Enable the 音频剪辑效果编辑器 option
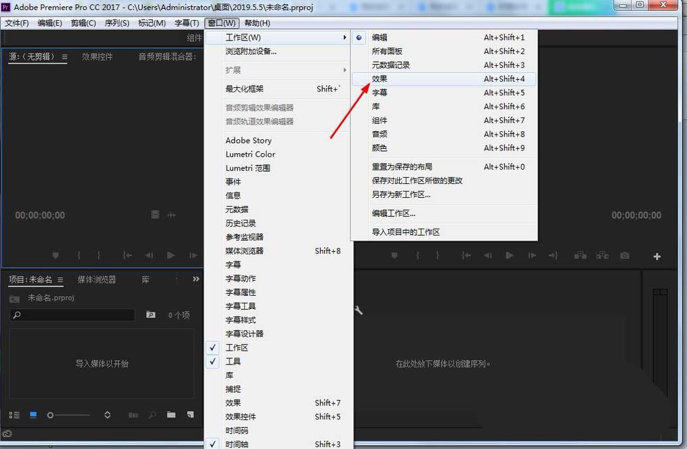 tap(258, 108)
